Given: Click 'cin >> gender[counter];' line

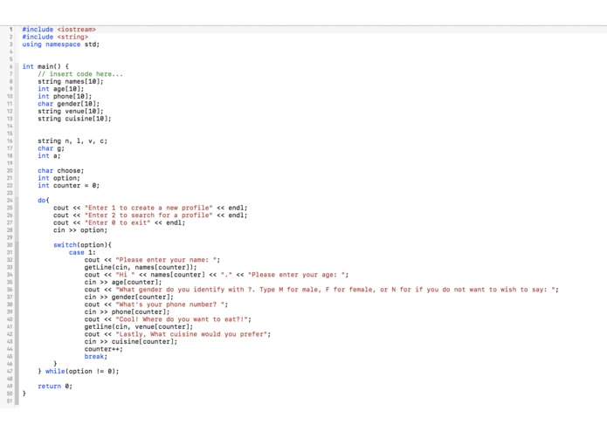Looking at the screenshot, I should (129, 297).
